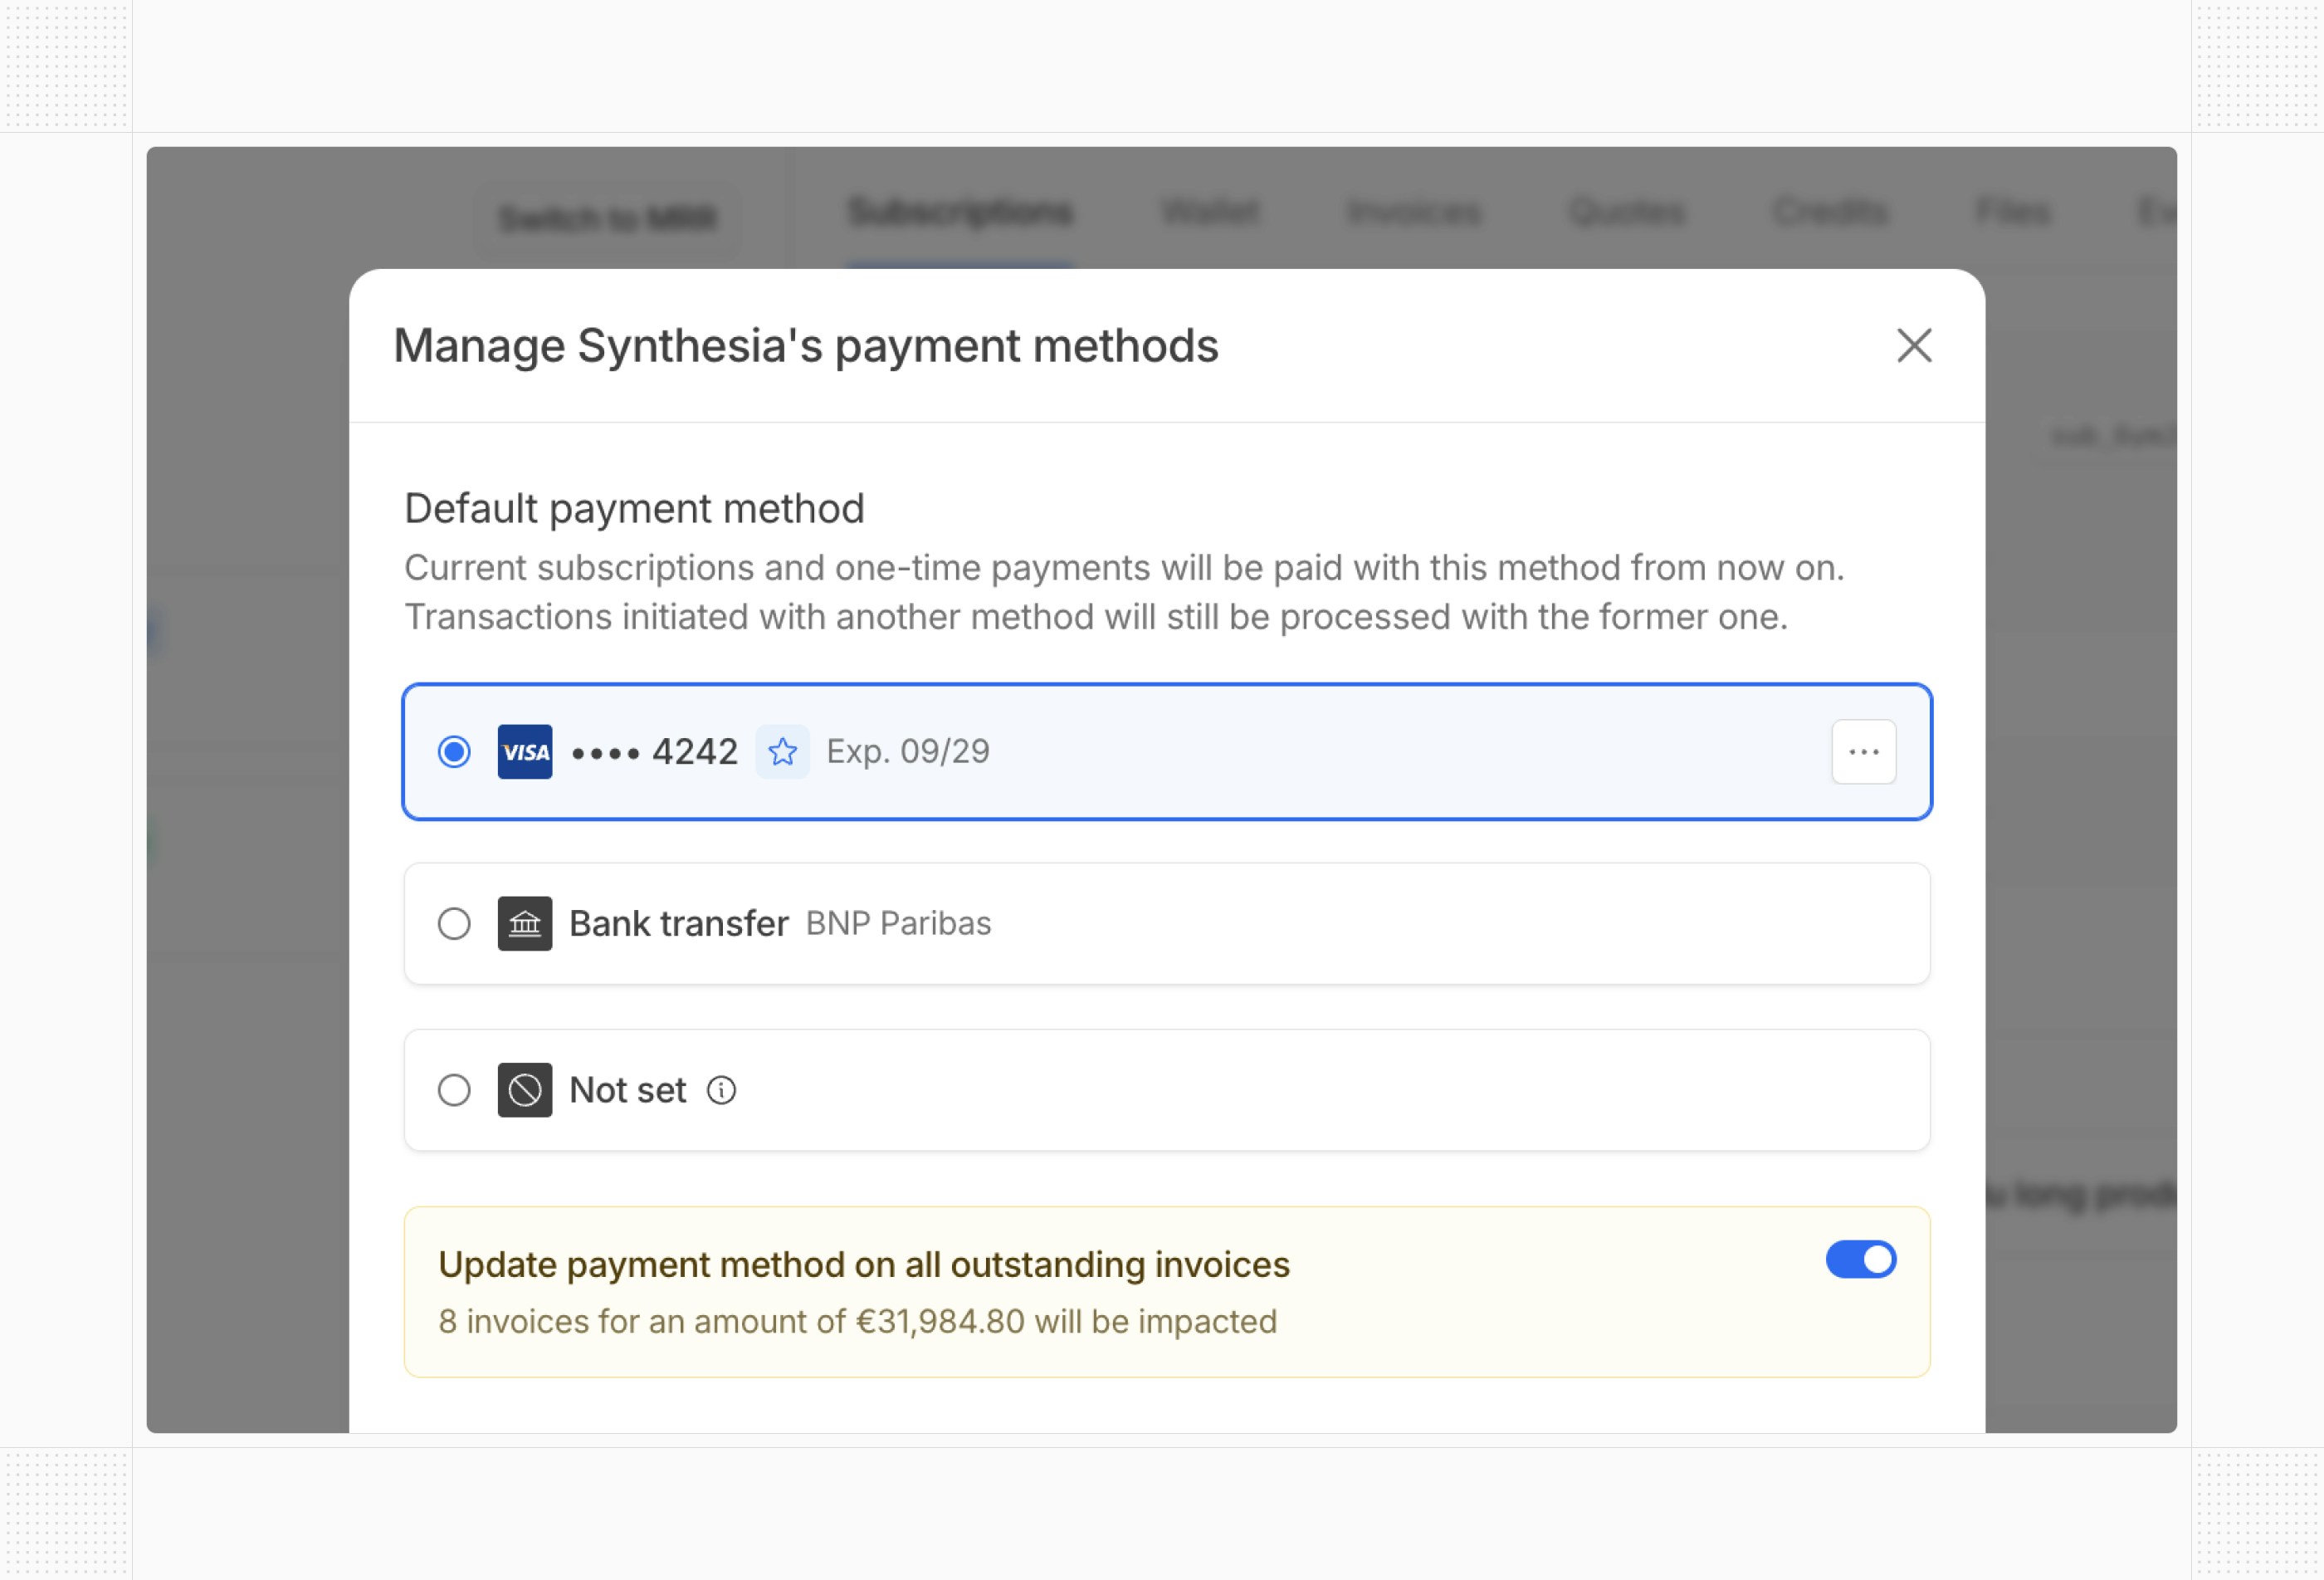
Task: Click the Visa card logo icon
Action: (525, 751)
